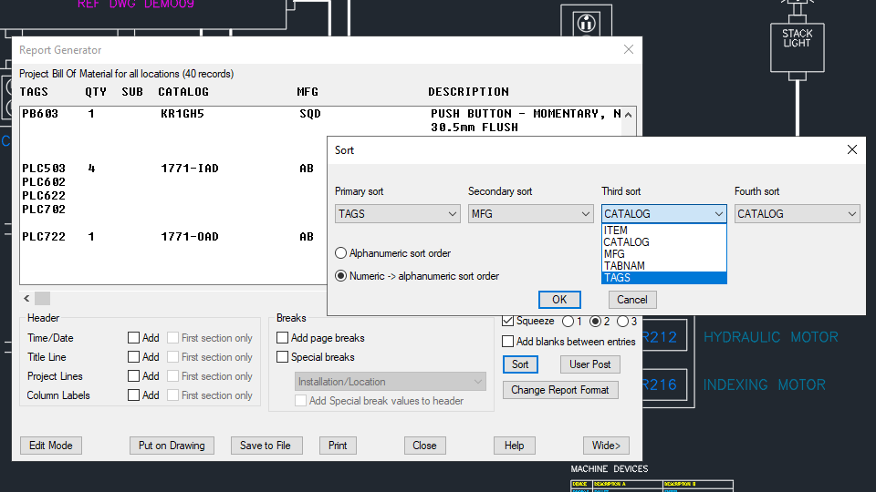Viewport: 876px width, 492px height.
Task: Click the horizontal scrollbar thumb
Action: point(43,299)
